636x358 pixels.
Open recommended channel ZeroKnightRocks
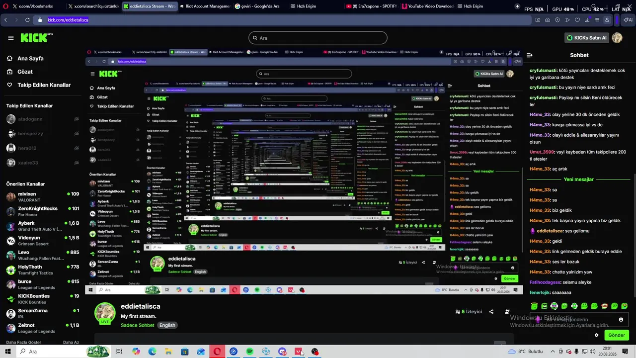click(x=42, y=211)
